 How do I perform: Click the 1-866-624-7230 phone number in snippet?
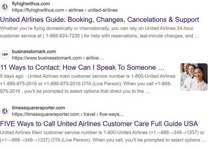coord(63,36)
